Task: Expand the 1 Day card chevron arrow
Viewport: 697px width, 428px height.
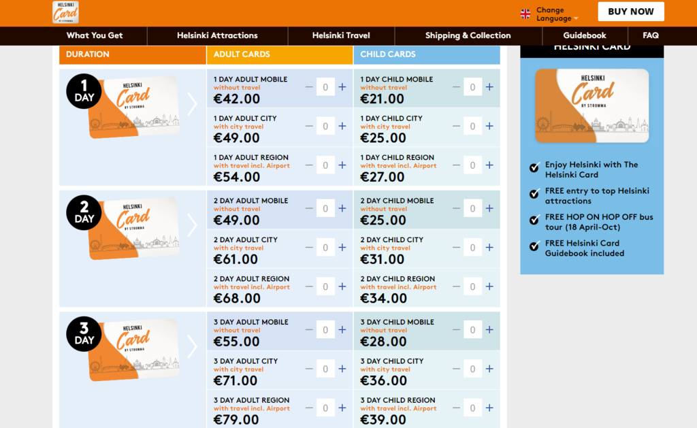Action: point(192,104)
